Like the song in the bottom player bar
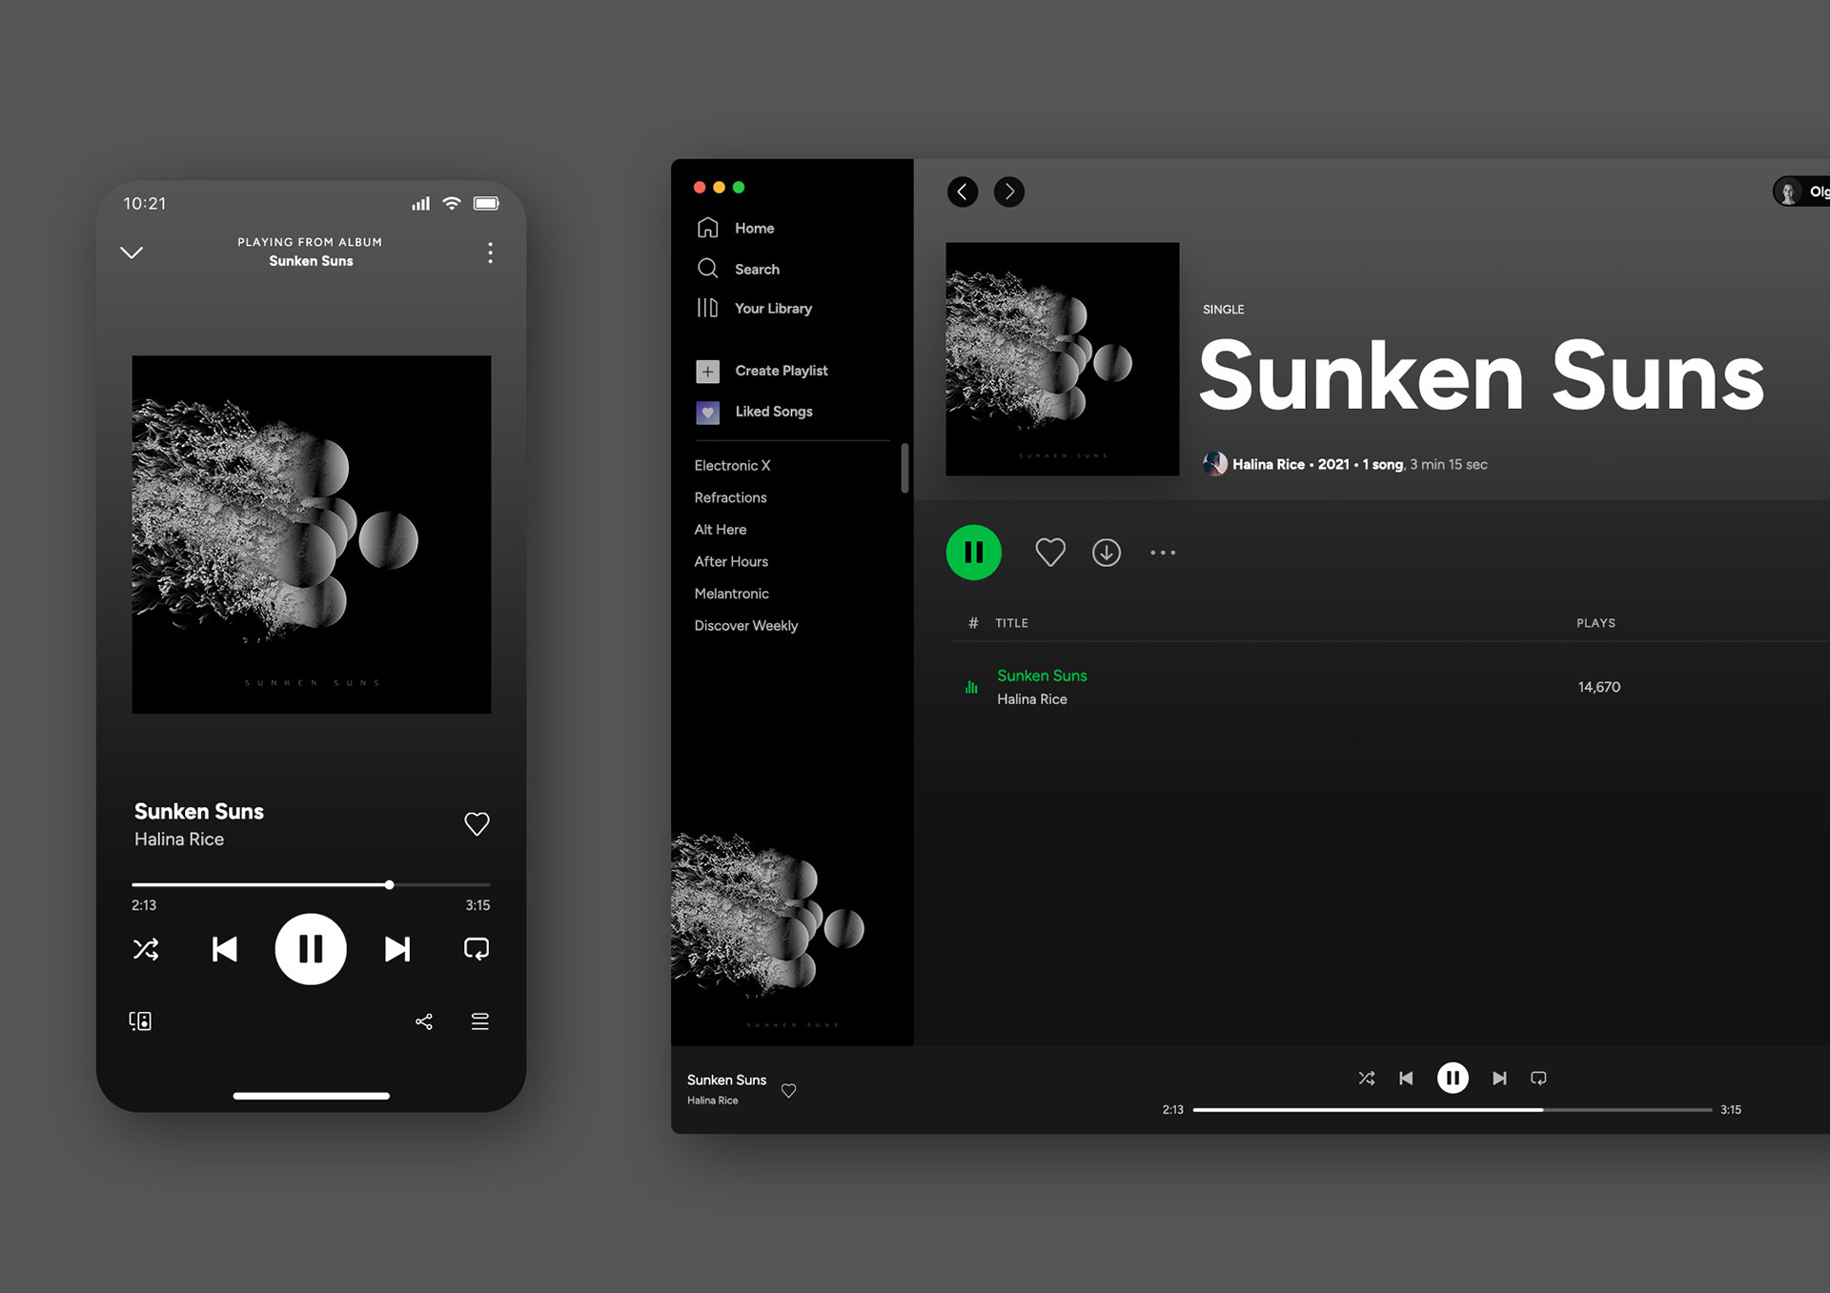The image size is (1830, 1293). click(x=789, y=1091)
